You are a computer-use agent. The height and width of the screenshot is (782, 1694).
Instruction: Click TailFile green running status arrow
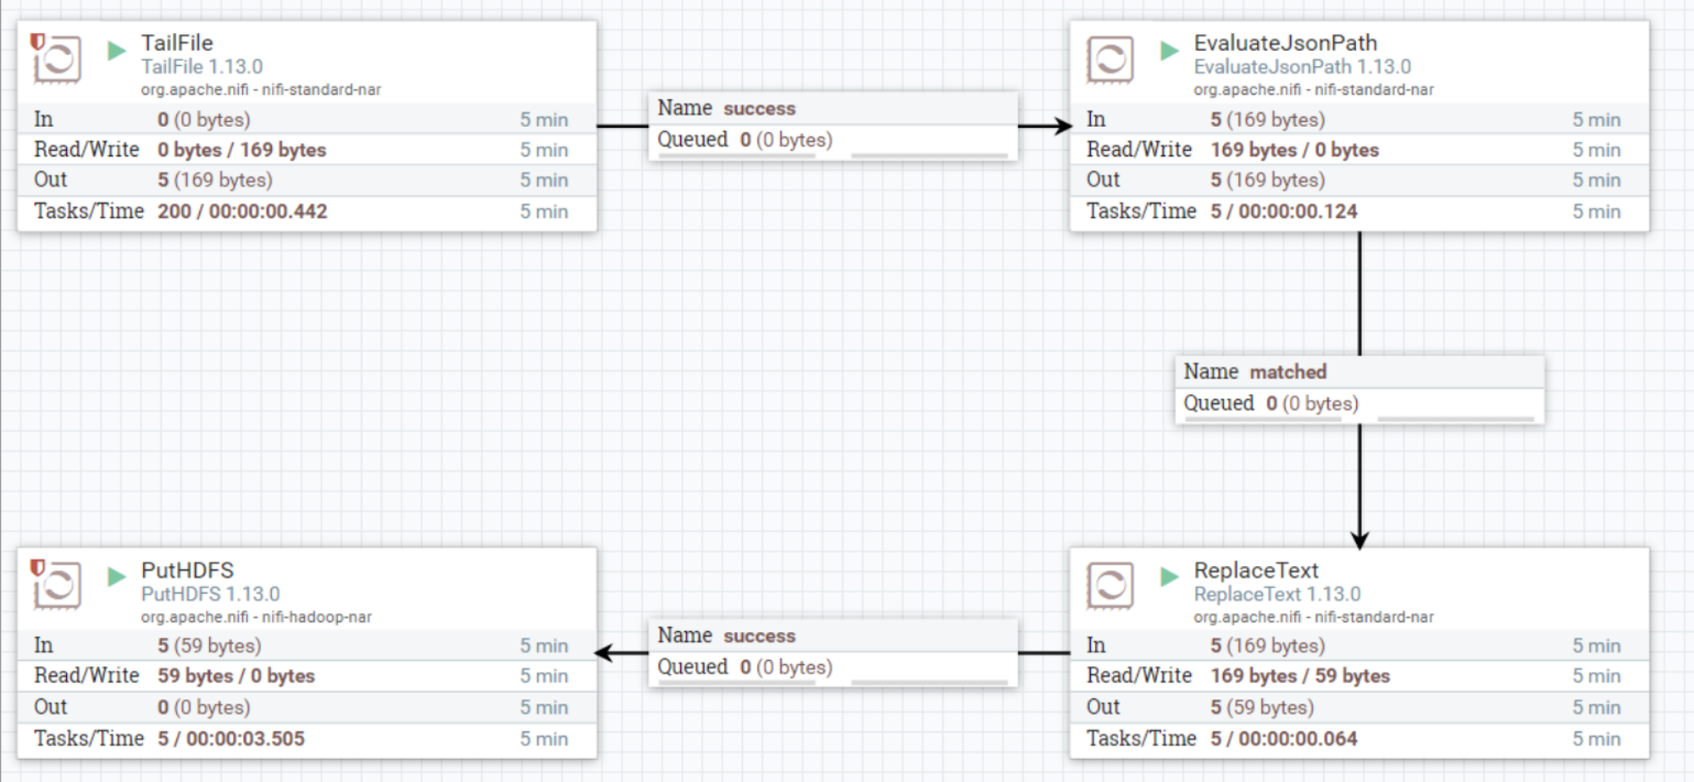pos(117,51)
